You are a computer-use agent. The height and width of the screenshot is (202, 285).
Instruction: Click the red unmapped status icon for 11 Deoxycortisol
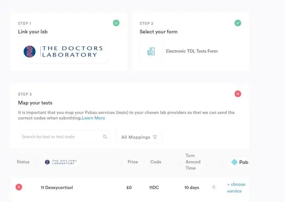point(19,187)
